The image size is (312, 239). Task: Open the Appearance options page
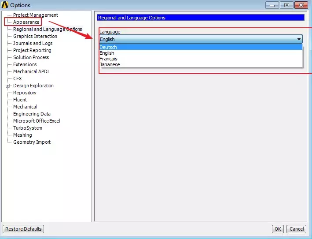26,22
